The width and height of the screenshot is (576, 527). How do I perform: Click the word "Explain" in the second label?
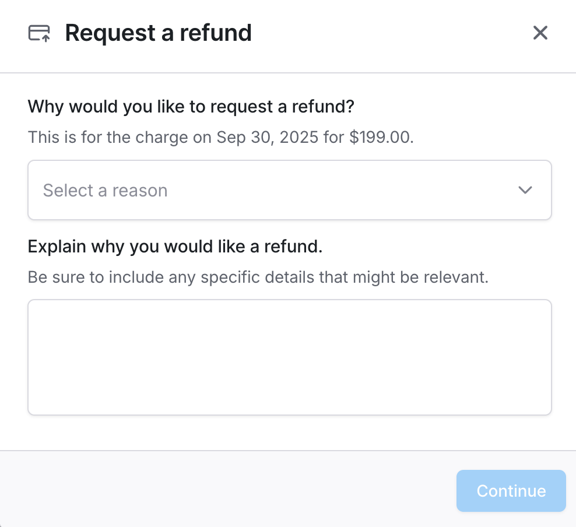(57, 247)
